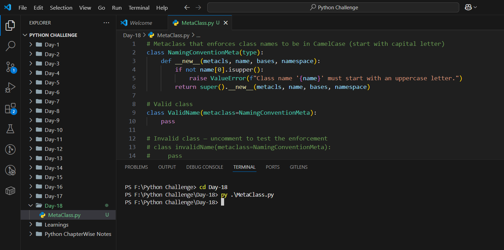Expand the Day-14 folder
504x250 pixels.
[x=31, y=168]
